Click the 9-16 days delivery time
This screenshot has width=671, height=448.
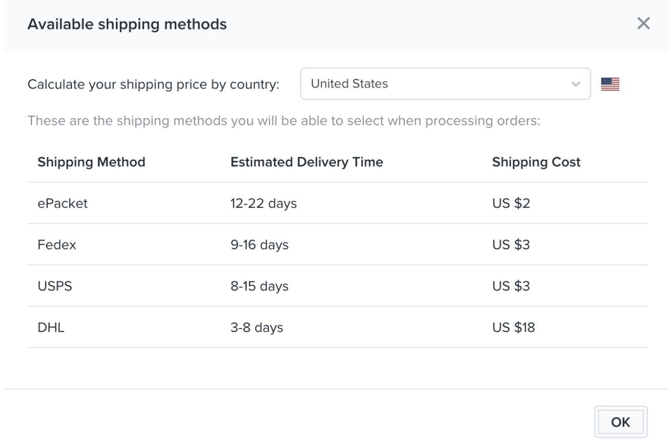[259, 245]
